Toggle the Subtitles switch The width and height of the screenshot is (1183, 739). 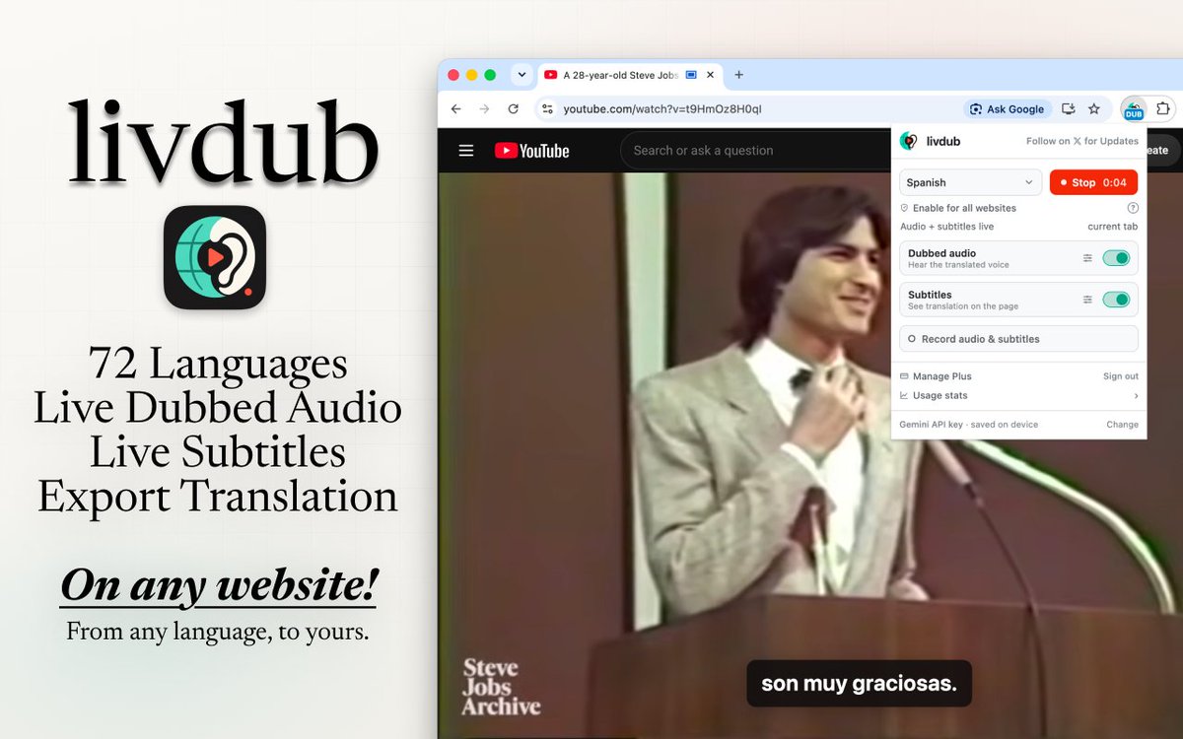click(x=1116, y=300)
